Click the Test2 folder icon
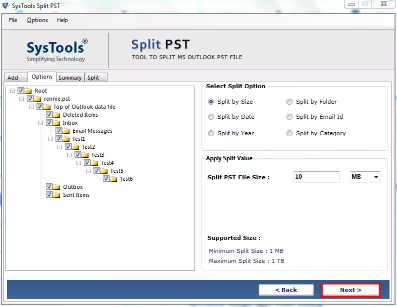 click(x=75, y=147)
